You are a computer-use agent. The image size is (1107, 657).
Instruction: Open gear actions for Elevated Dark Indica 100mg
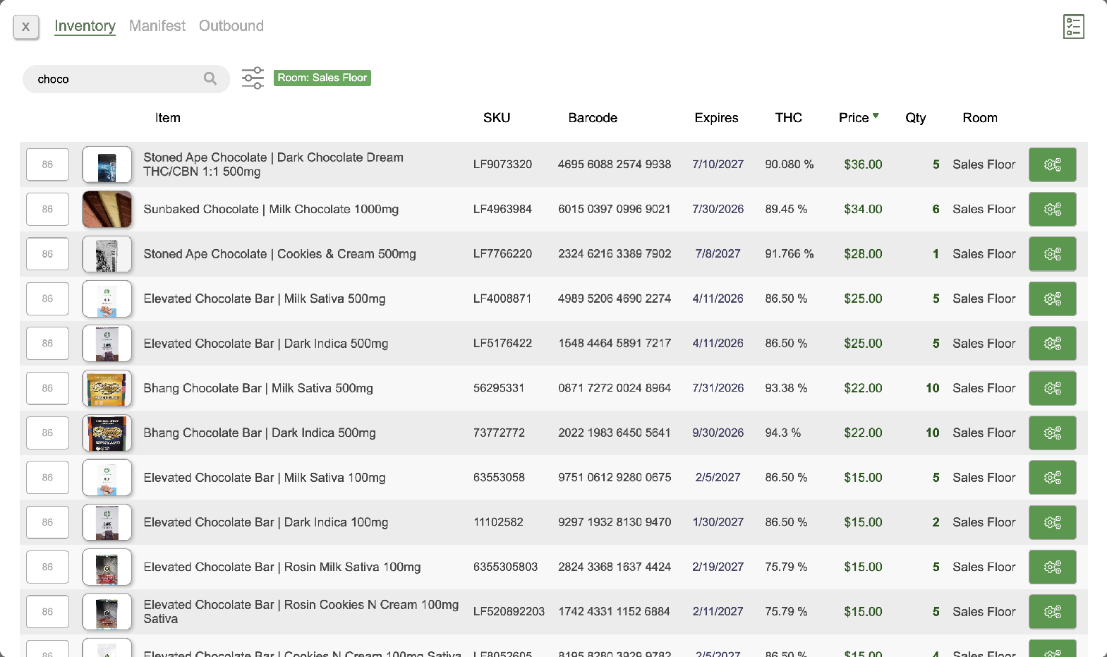[1052, 522]
